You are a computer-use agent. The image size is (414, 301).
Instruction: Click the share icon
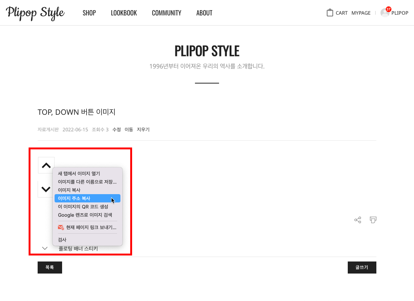coord(358,220)
